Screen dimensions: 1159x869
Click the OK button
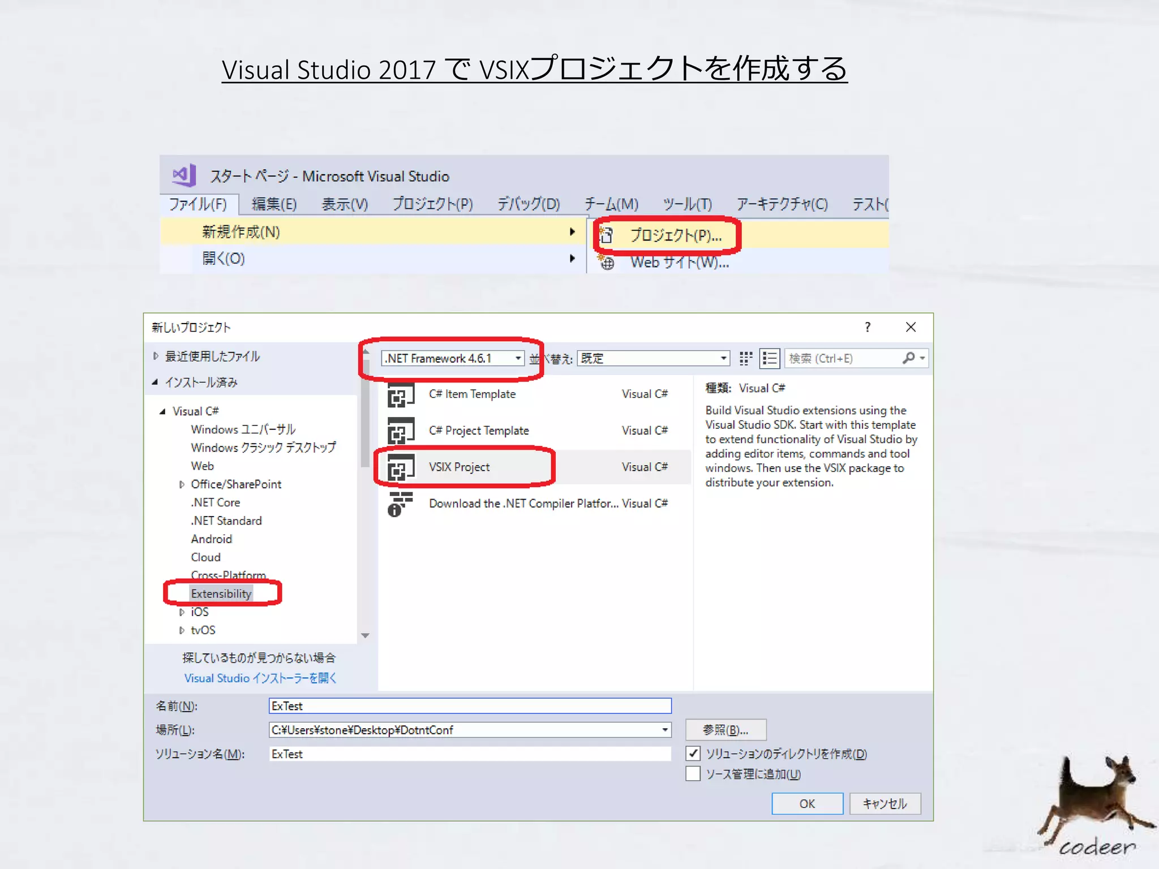(807, 803)
